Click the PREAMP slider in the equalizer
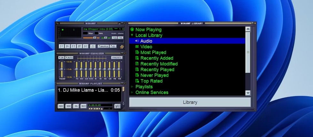The height and width of the screenshot is (137, 313). [62, 69]
